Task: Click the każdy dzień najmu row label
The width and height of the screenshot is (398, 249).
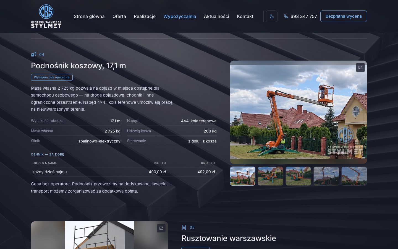Action: [x=50, y=172]
